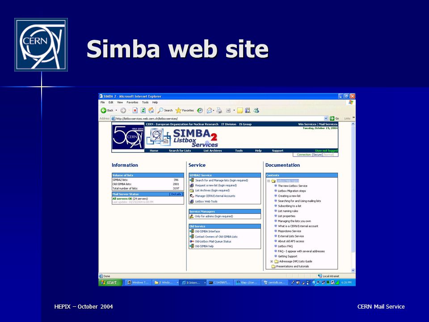Screen dimensions: 429x322
Task: Open the Old-SIMBA Interface link
Action: click(207, 231)
